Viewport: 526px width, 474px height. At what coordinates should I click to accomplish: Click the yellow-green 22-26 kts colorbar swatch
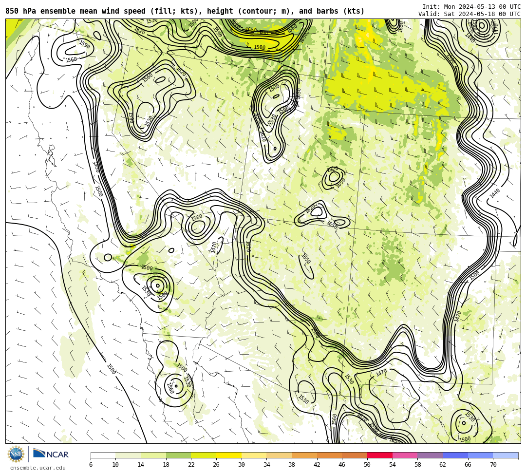coord(204,455)
